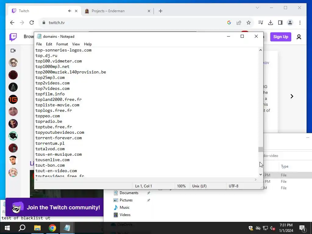312x234 pixels.
Task: Open File Explorer from taskbar
Action: tap(37, 228)
